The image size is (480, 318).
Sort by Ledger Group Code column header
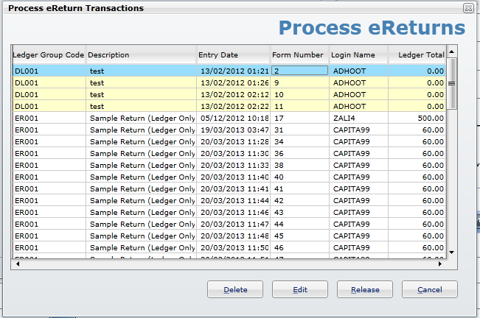(49, 55)
